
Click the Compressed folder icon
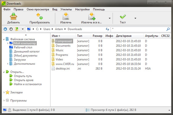coord(53,41)
